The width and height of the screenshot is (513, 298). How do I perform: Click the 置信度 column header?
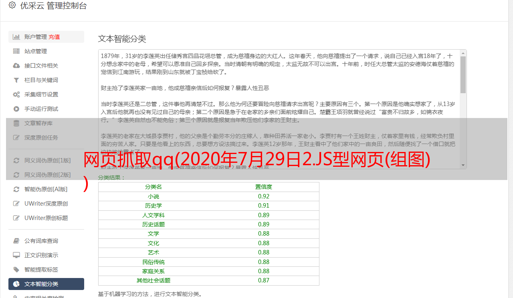tap(264, 187)
